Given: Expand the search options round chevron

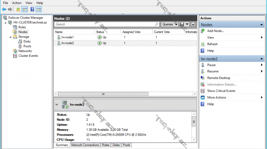Looking at the screenshot, I should click(193, 24).
